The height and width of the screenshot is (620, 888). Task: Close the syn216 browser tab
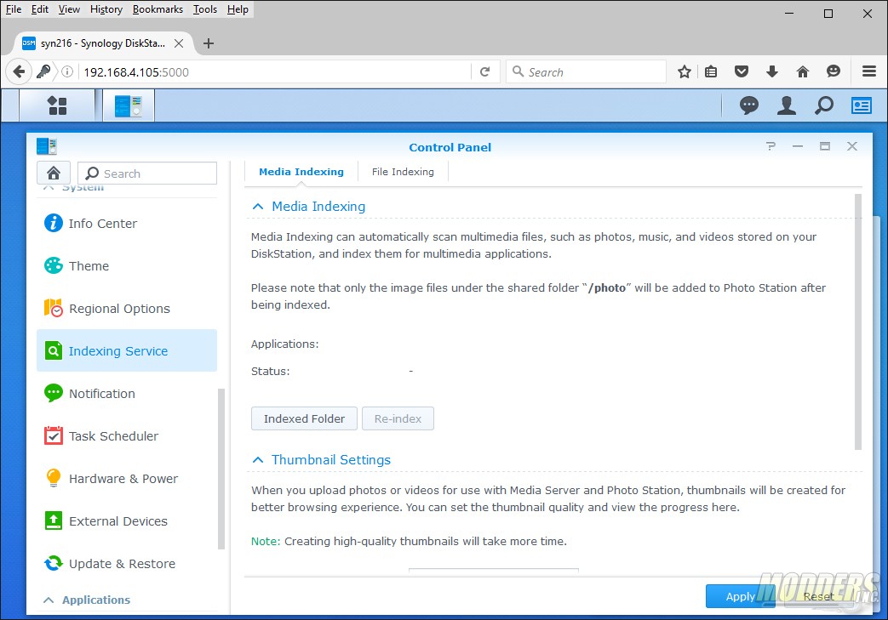(x=179, y=43)
